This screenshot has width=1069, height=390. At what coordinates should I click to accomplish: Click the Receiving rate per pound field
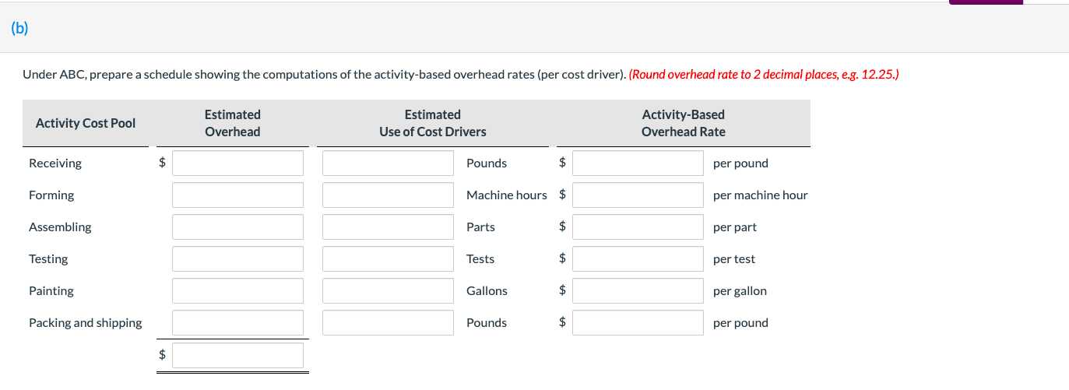tap(638, 163)
